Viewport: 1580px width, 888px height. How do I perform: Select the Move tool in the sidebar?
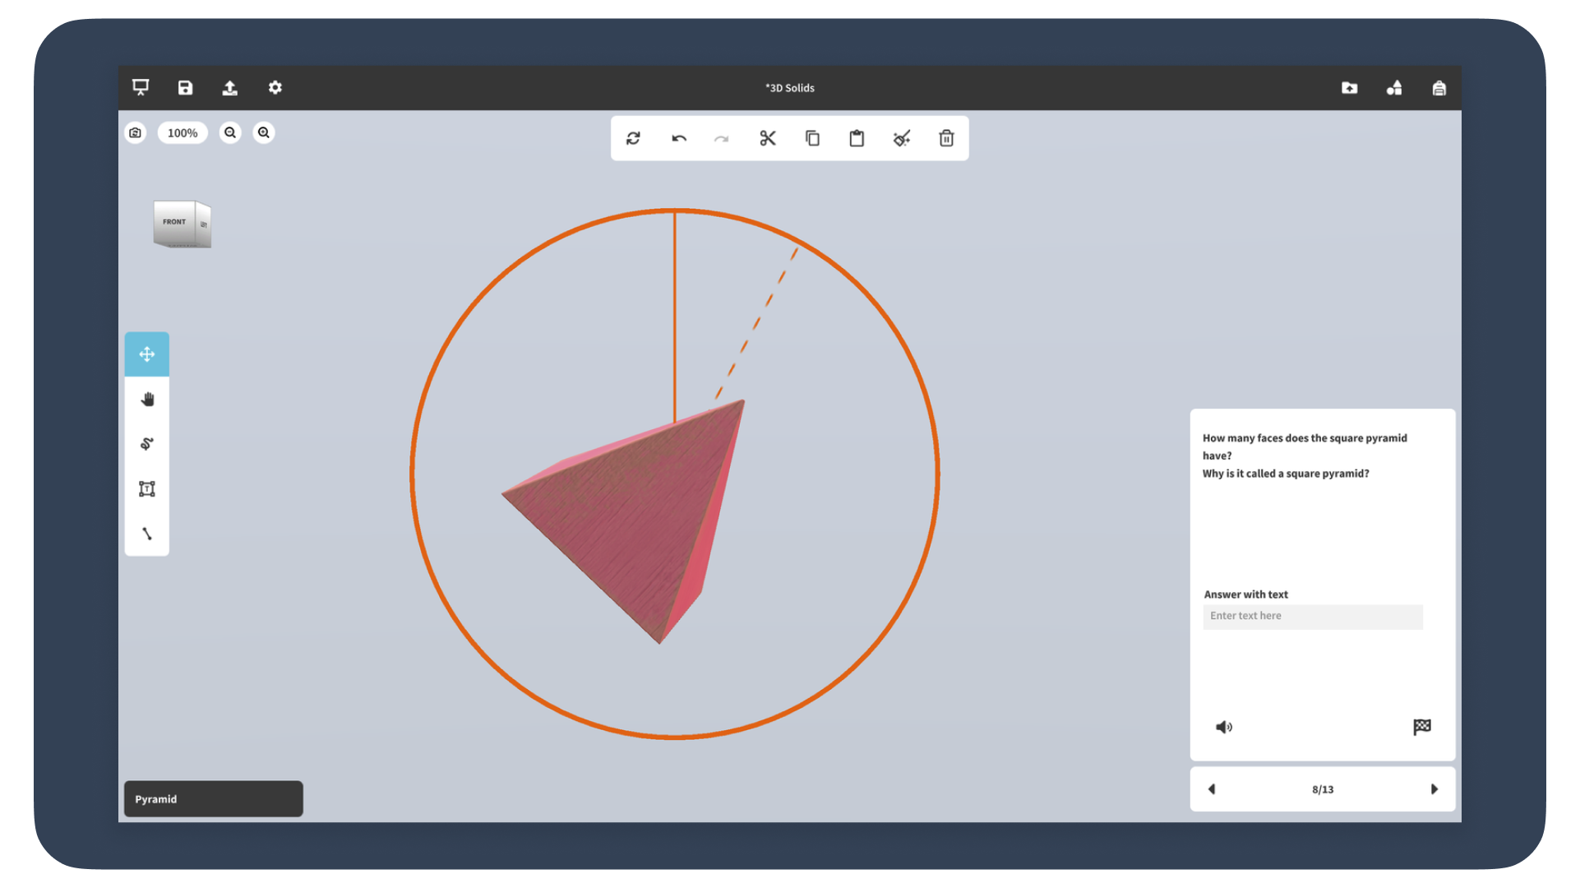click(x=147, y=354)
